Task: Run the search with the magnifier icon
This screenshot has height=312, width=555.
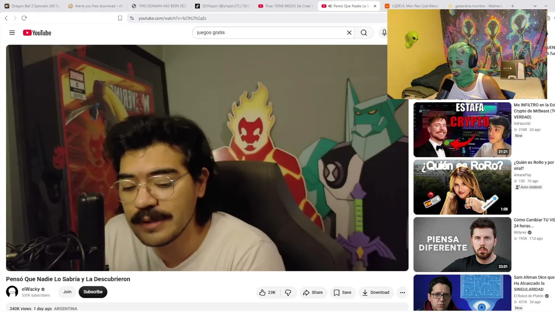Action: [x=364, y=32]
